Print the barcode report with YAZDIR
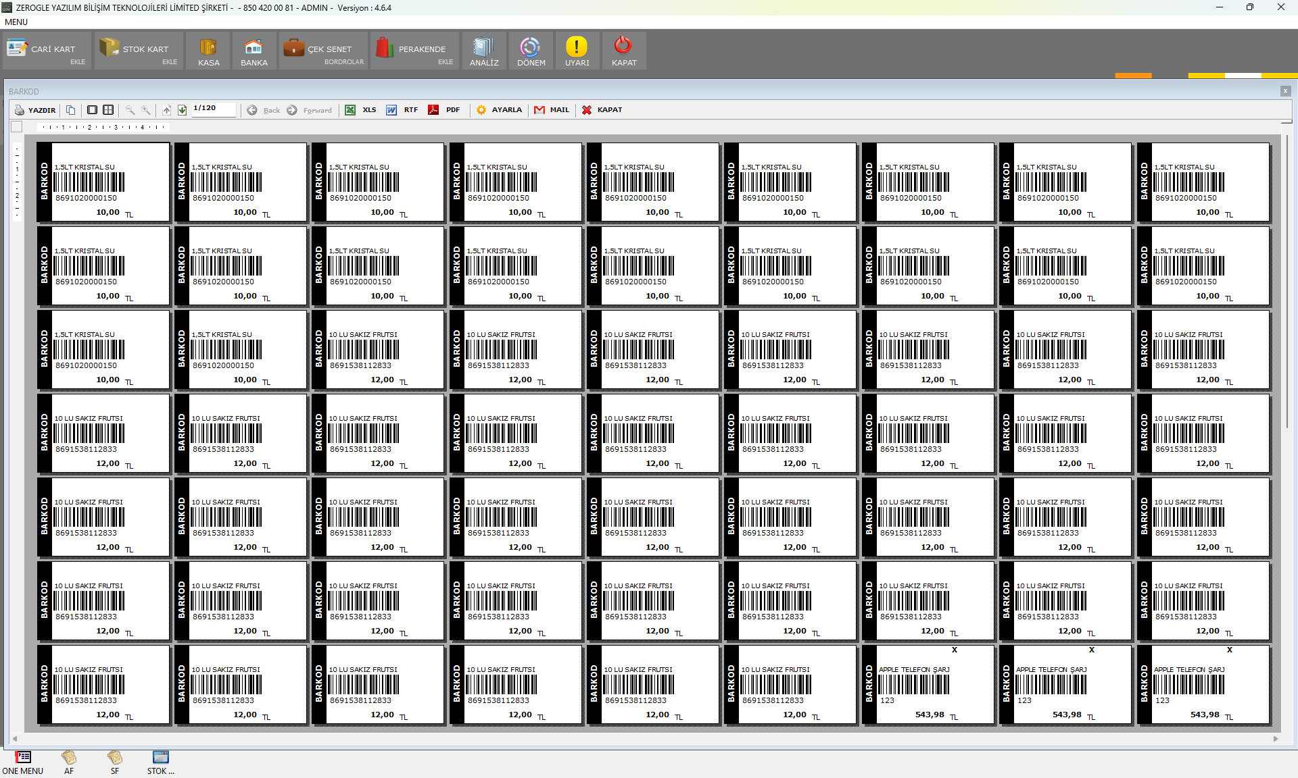The image size is (1298, 778). coord(35,110)
